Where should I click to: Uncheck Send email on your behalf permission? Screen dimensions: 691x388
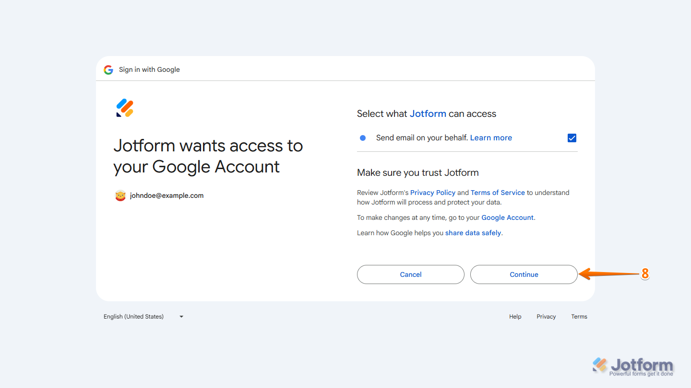pos(572,137)
